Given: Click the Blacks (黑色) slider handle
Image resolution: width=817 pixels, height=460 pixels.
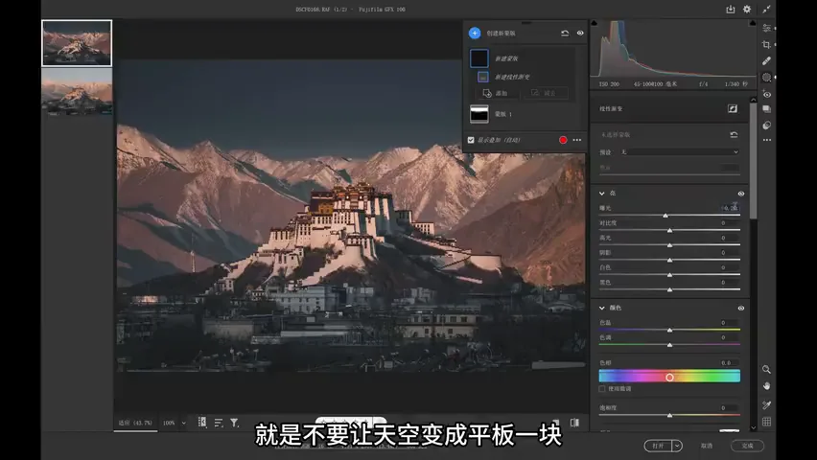Looking at the screenshot, I should tap(669, 289).
